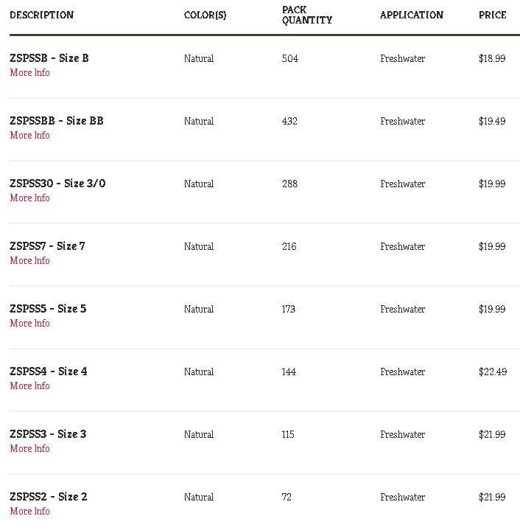520x530 pixels.
Task: Open More Info for ZSPSSBB Size BB
Action: (x=29, y=135)
